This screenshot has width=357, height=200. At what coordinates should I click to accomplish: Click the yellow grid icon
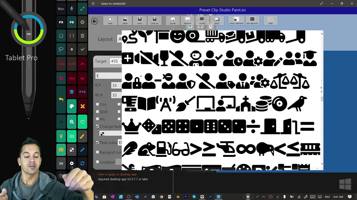coord(61,150)
